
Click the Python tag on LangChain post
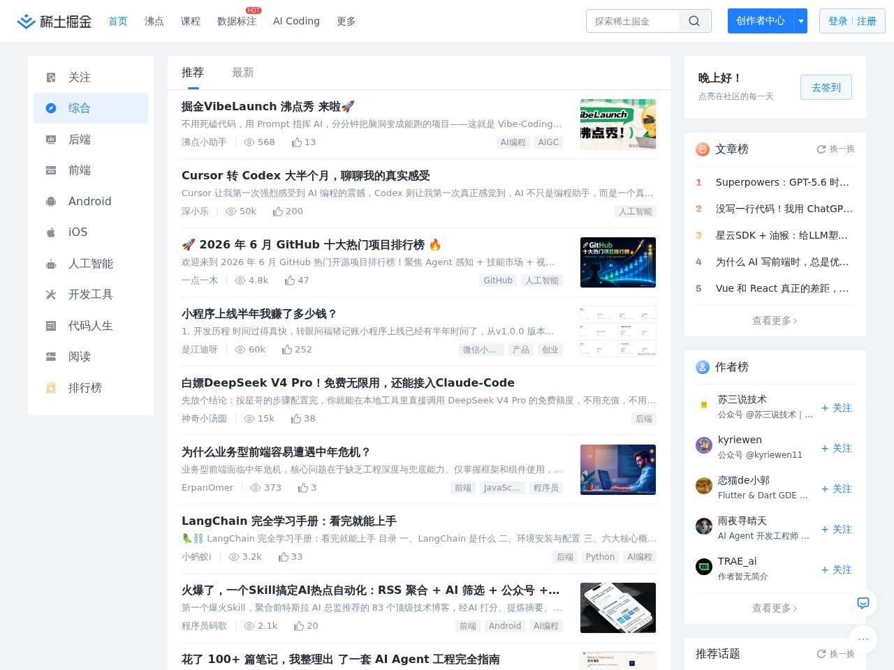600,557
